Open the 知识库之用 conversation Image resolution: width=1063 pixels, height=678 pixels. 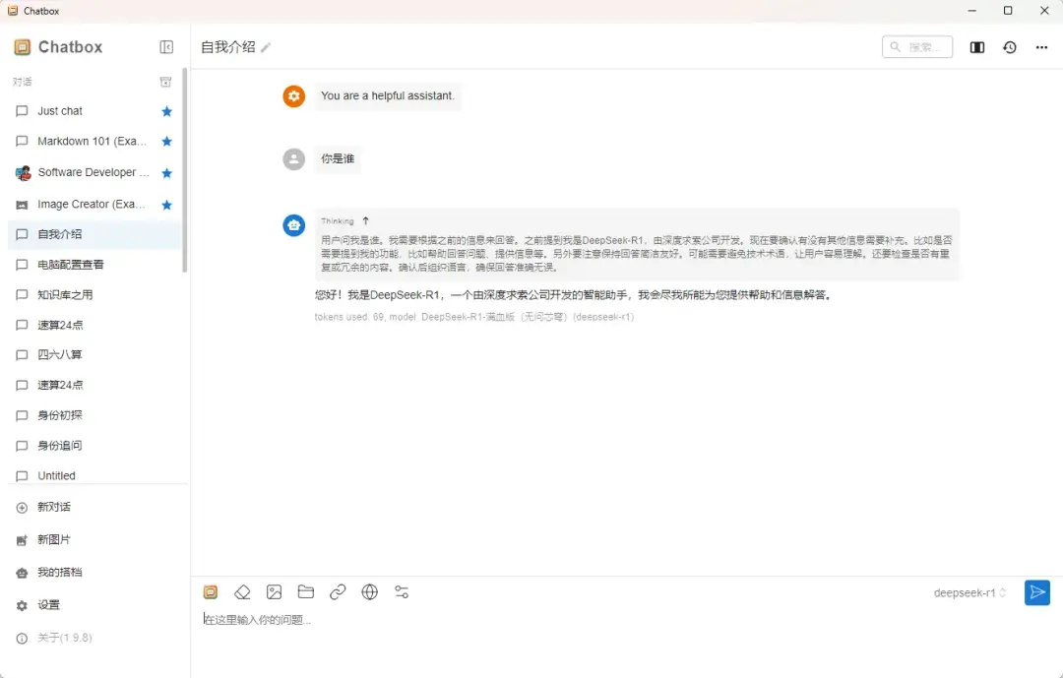pos(94,295)
